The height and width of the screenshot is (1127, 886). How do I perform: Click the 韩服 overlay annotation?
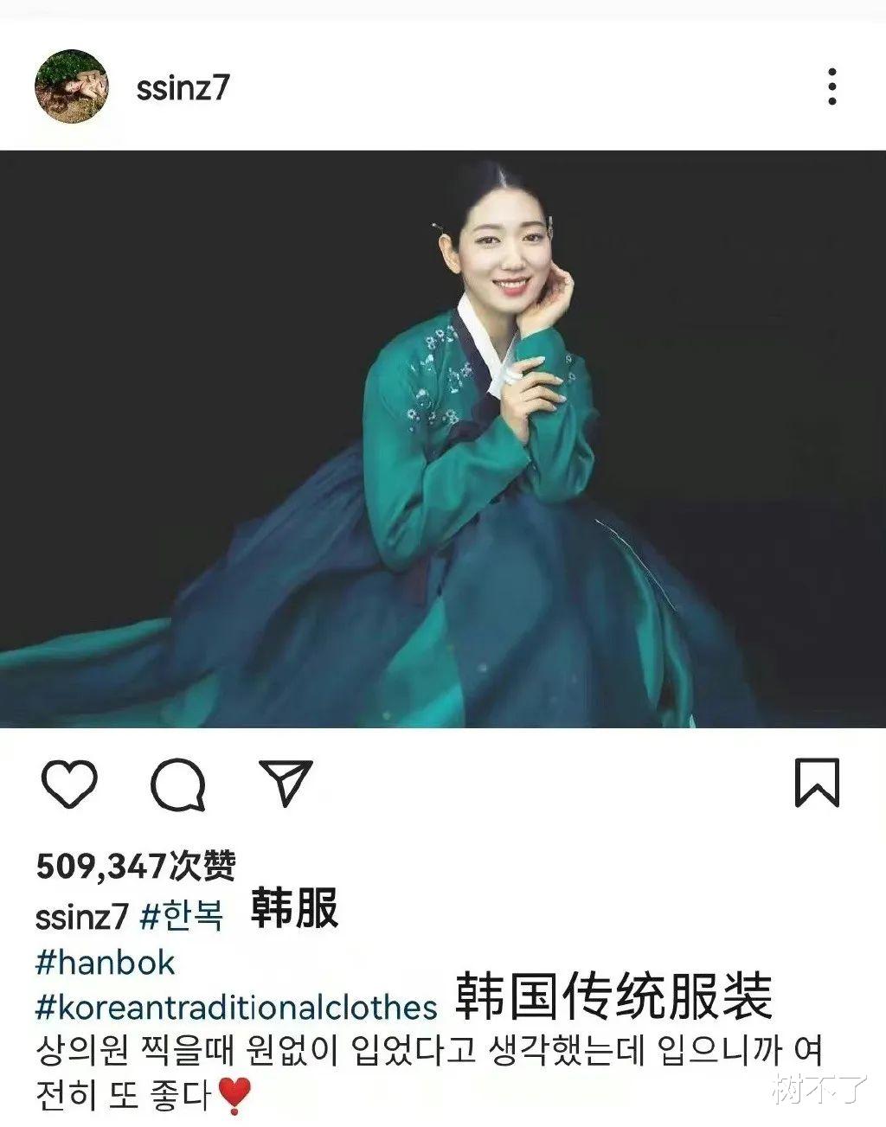(294, 908)
